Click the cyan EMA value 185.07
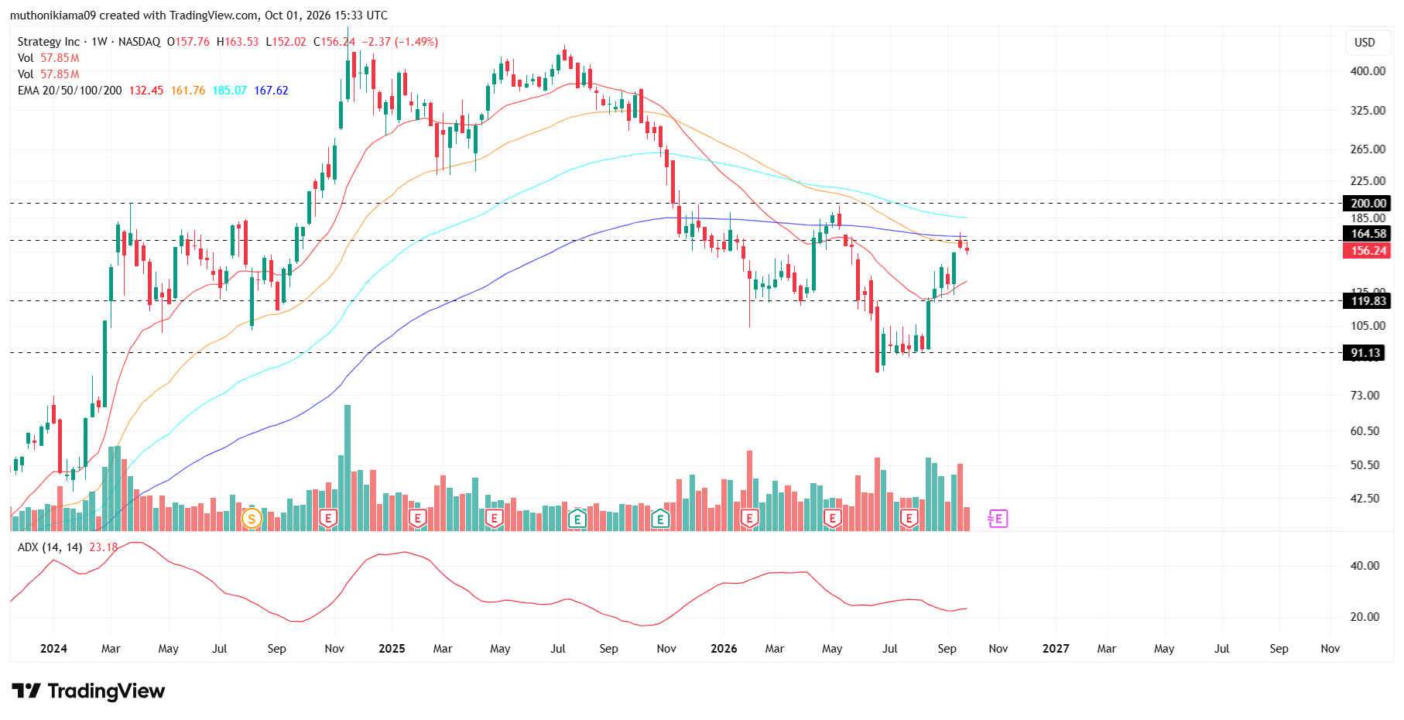 230,91
